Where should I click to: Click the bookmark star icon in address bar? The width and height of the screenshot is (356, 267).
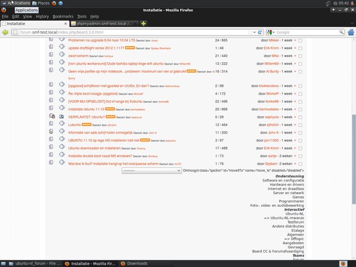click(250, 32)
